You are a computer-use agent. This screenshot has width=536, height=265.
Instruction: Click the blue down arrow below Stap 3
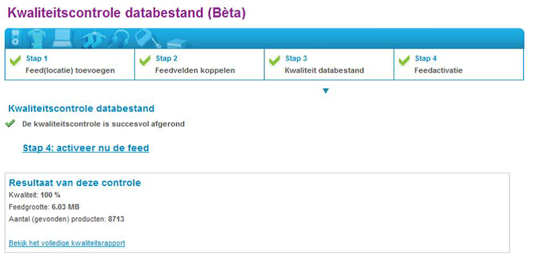coord(326,91)
